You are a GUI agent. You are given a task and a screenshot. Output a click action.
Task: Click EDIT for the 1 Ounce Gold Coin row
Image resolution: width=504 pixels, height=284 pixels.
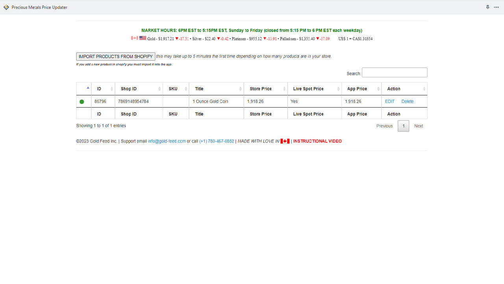tap(389, 101)
